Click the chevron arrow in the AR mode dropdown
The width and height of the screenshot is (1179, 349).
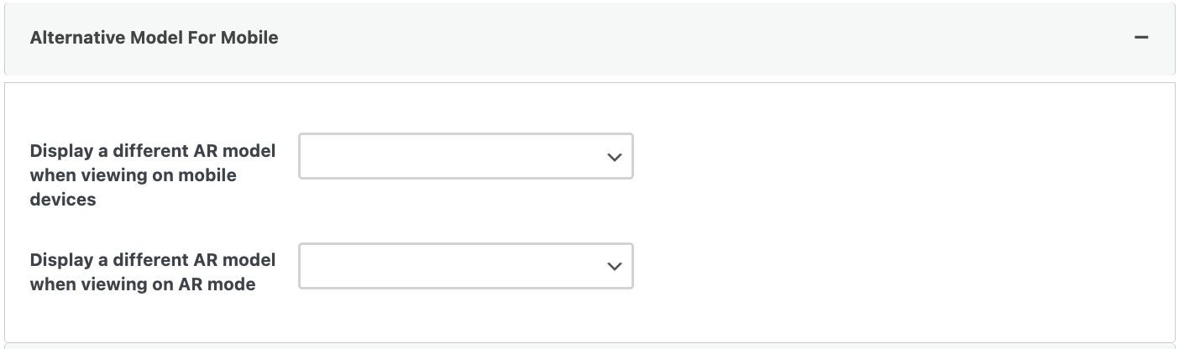point(615,267)
